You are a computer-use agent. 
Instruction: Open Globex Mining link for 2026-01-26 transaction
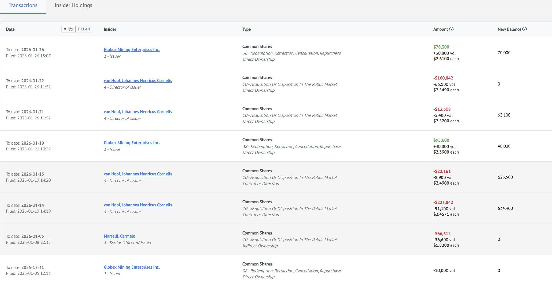(131, 50)
